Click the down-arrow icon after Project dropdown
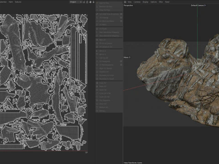The height and width of the screenshot is (164, 219). [x=94, y=2]
